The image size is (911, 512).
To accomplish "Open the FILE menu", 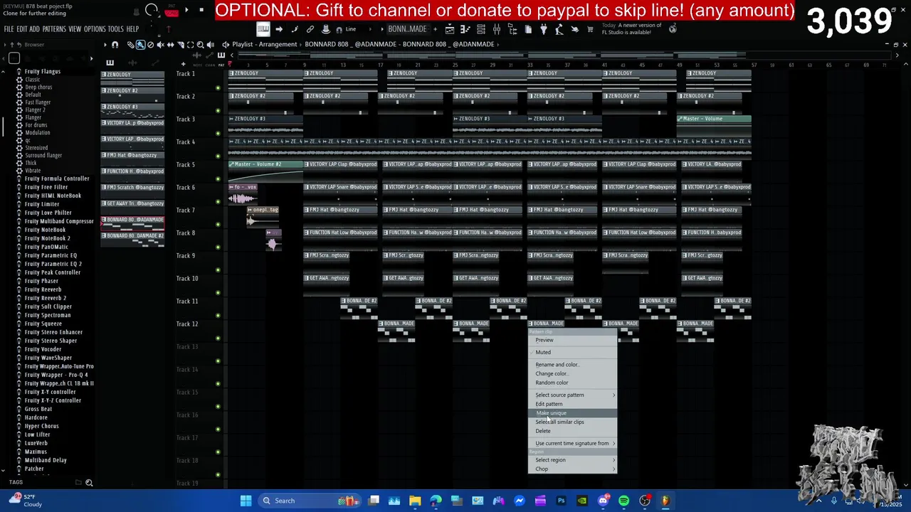I will point(9,29).
